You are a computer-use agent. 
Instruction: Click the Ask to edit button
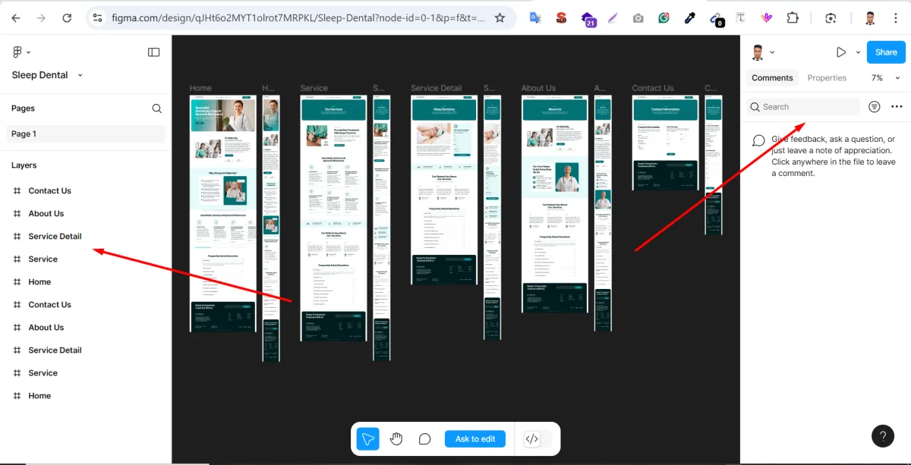475,438
